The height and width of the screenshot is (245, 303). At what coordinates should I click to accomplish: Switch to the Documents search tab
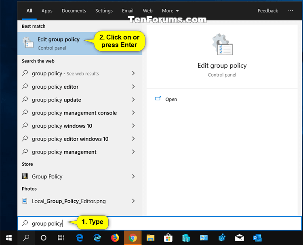click(74, 11)
